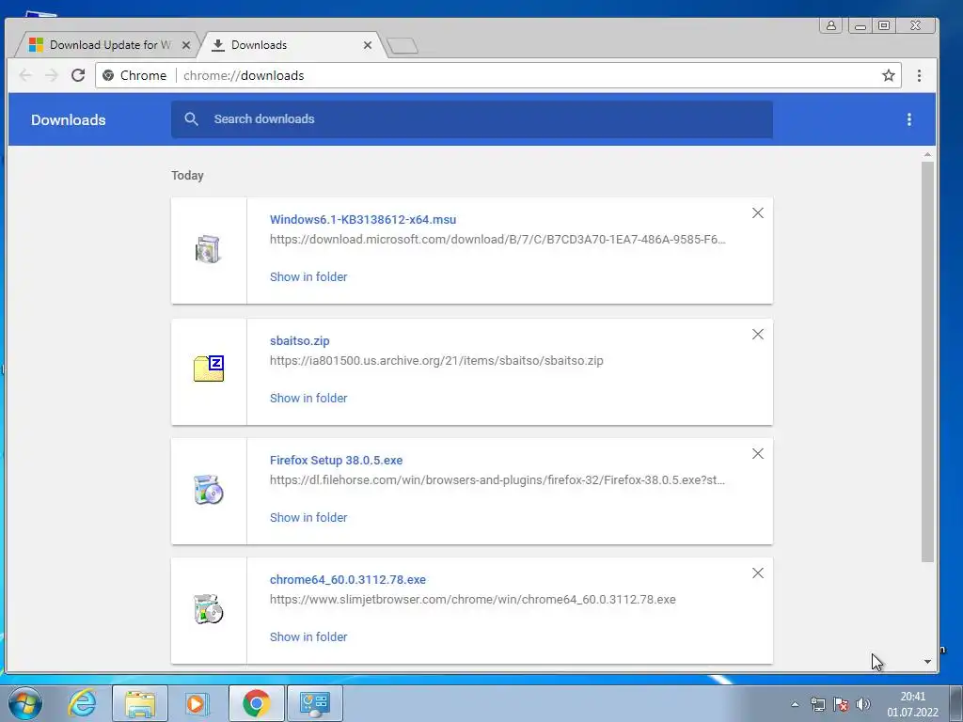Viewport: 963px width, 722px height.
Task: Open the Chrome user profile button
Action: coord(830,25)
